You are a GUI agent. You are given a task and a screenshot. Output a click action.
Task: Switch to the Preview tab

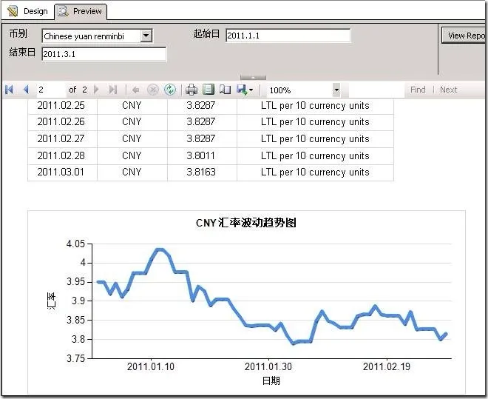pyautogui.click(x=81, y=12)
